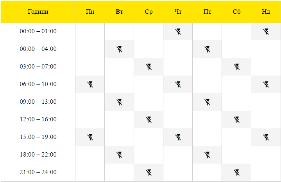Click the 12:00 – 16:00 time row label
Image resolution: width=281 pixels, height=182 pixels.
point(38,119)
